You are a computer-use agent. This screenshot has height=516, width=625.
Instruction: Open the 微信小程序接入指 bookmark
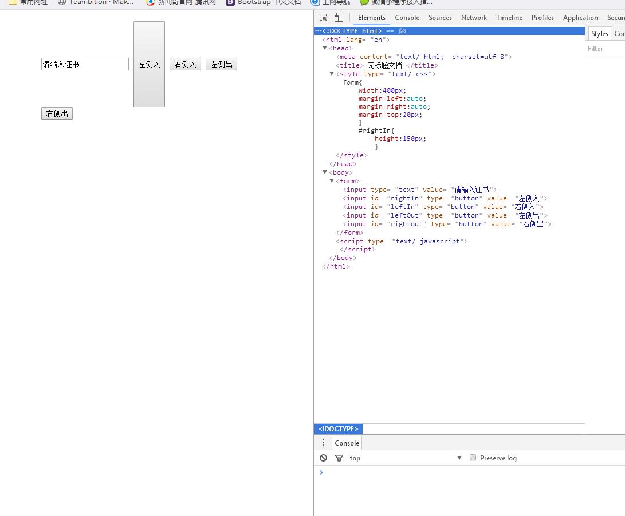click(x=396, y=2)
